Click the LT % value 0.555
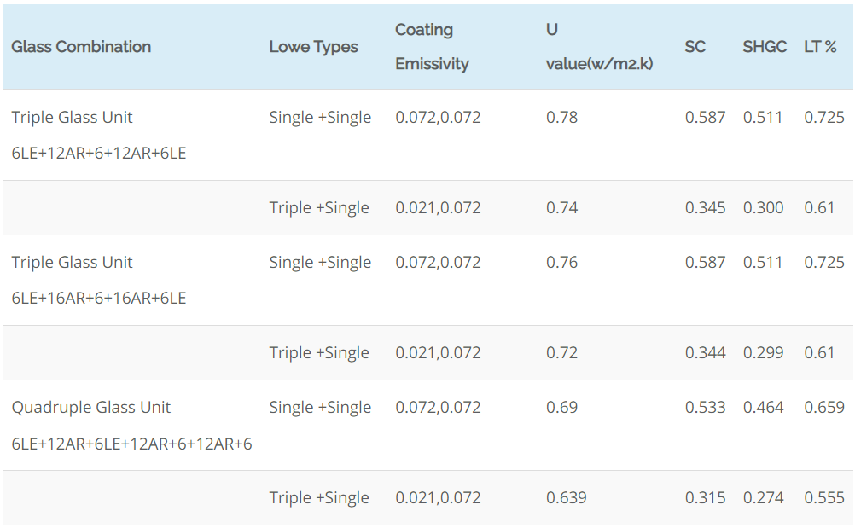This screenshot has height=528, width=855. click(823, 498)
